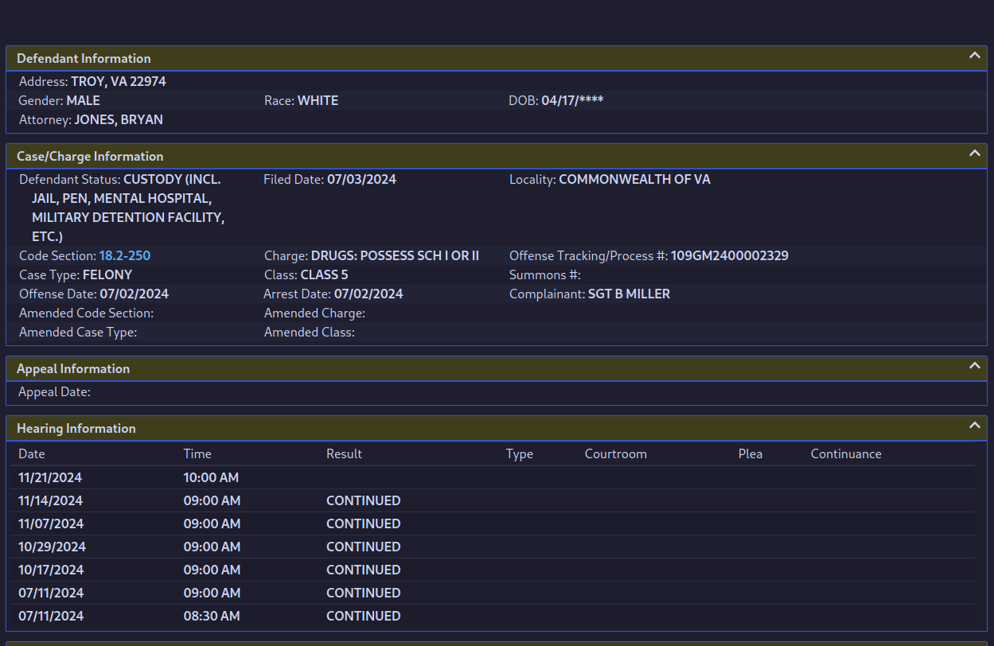Viewport: 994px width, 646px height.
Task: Select hearing date 11/07/2024
Action: [50, 523]
